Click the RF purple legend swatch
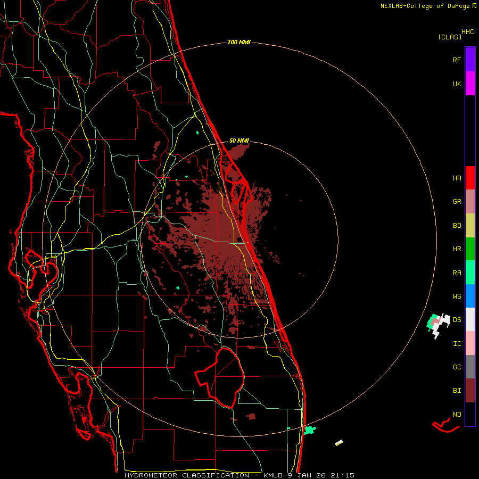Image resolution: width=479 pixels, height=479 pixels. [x=470, y=59]
